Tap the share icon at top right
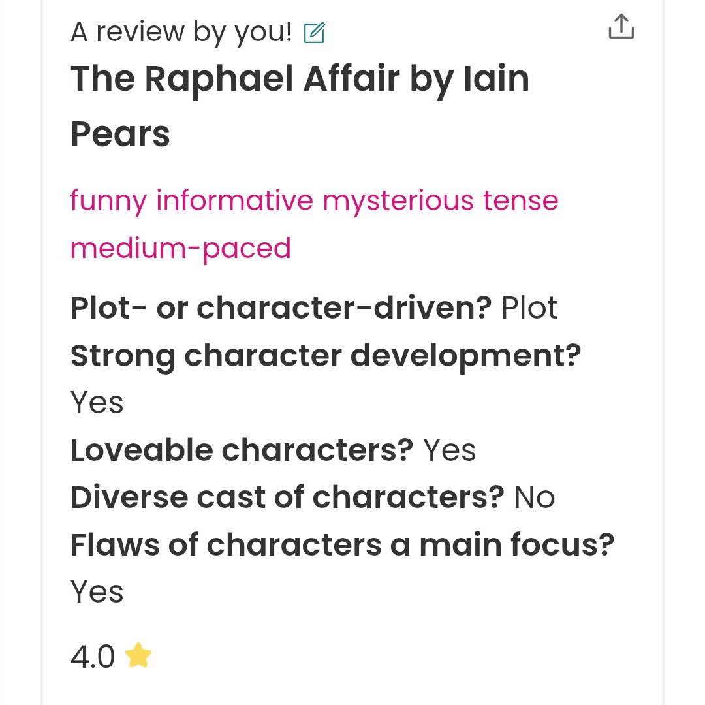Viewport: 705px width, 705px height. pyautogui.click(x=621, y=27)
